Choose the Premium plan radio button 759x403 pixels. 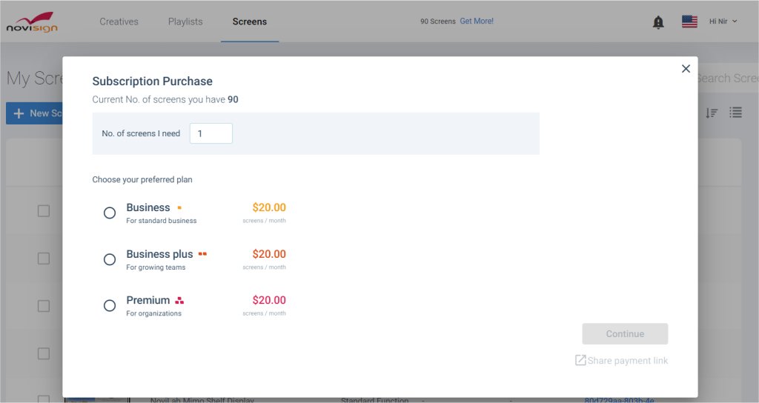point(110,306)
